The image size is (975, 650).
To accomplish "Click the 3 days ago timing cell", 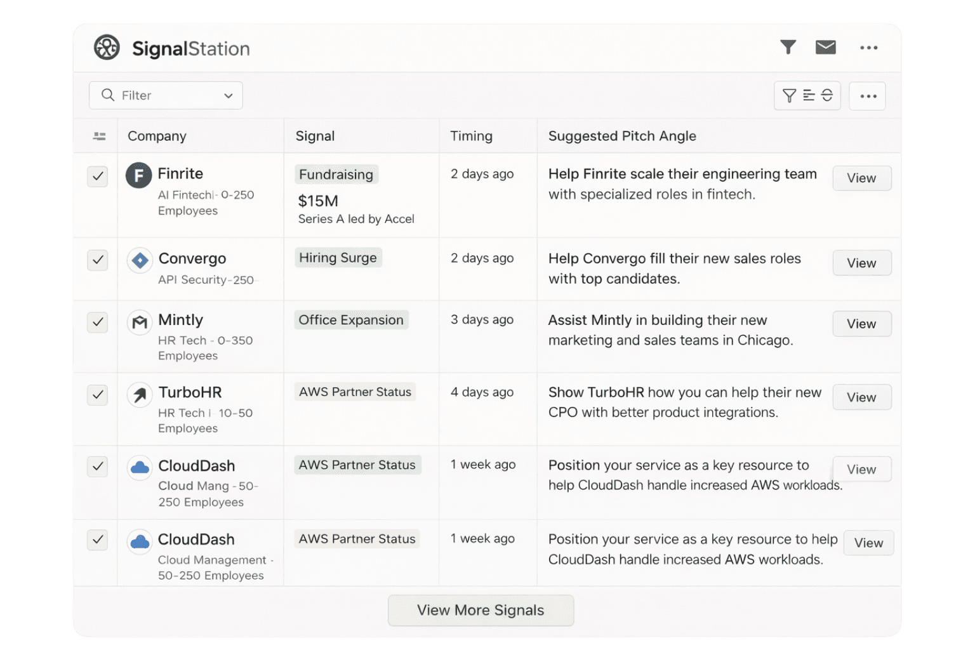I will point(482,320).
